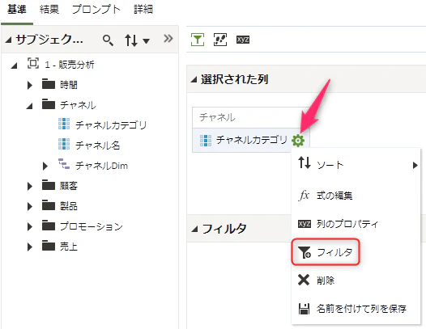Screen dimensions: 426x329
Task: Expand the 売上 folder
Action: [30, 247]
